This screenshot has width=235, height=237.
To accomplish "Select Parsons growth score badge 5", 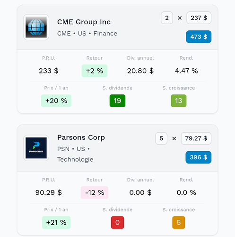I will 179,222.
